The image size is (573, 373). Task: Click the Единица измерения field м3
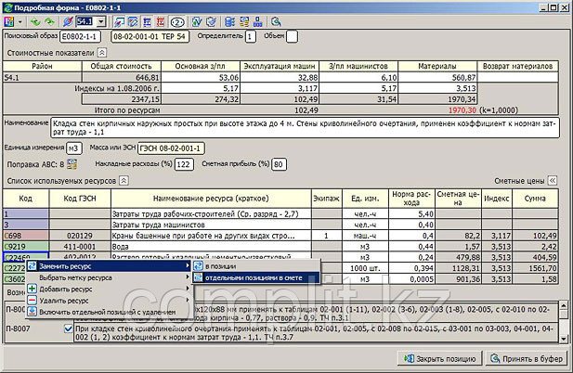pos(73,148)
